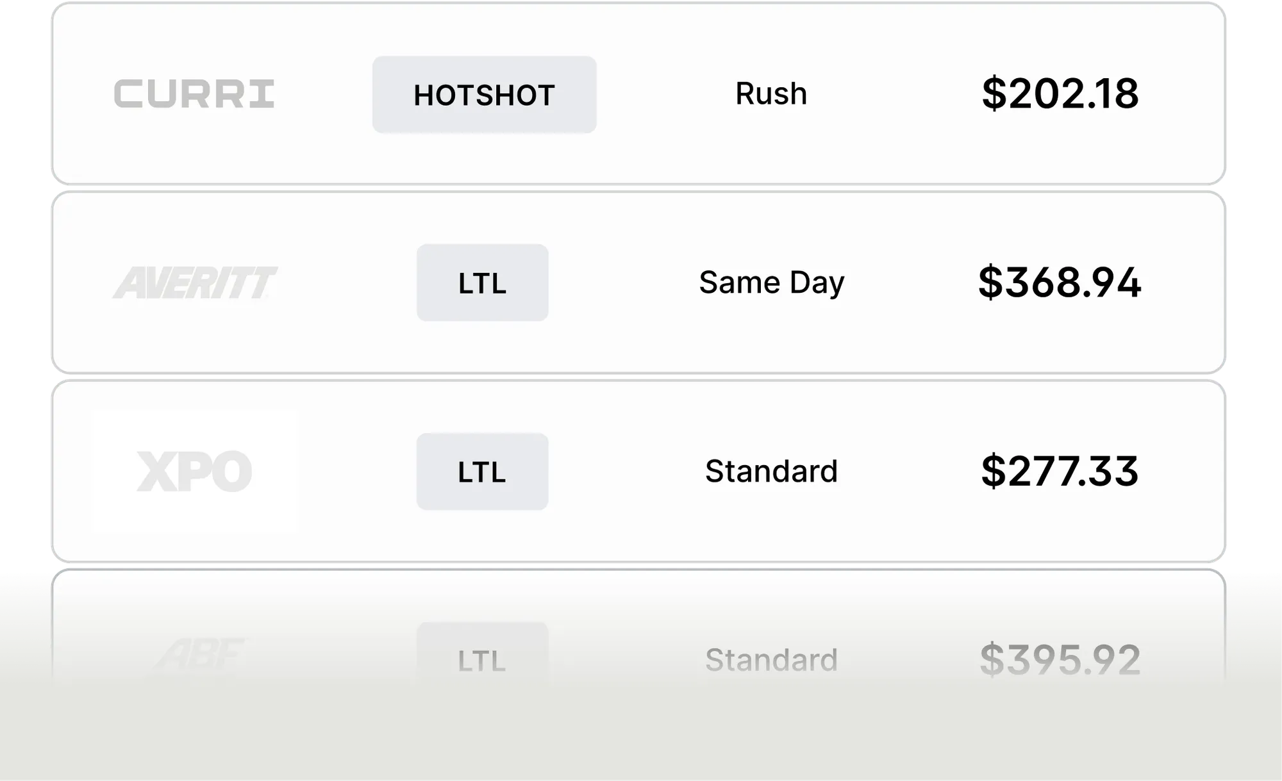This screenshot has height=781, width=1282.
Task: Click the XPO carrier logo
Action: click(x=194, y=472)
